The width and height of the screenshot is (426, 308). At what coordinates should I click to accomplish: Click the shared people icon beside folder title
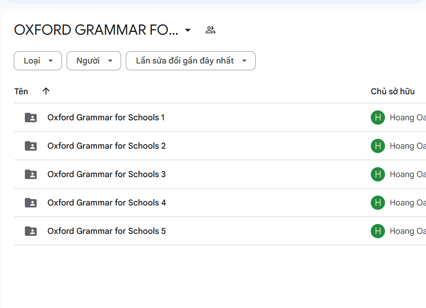210,30
